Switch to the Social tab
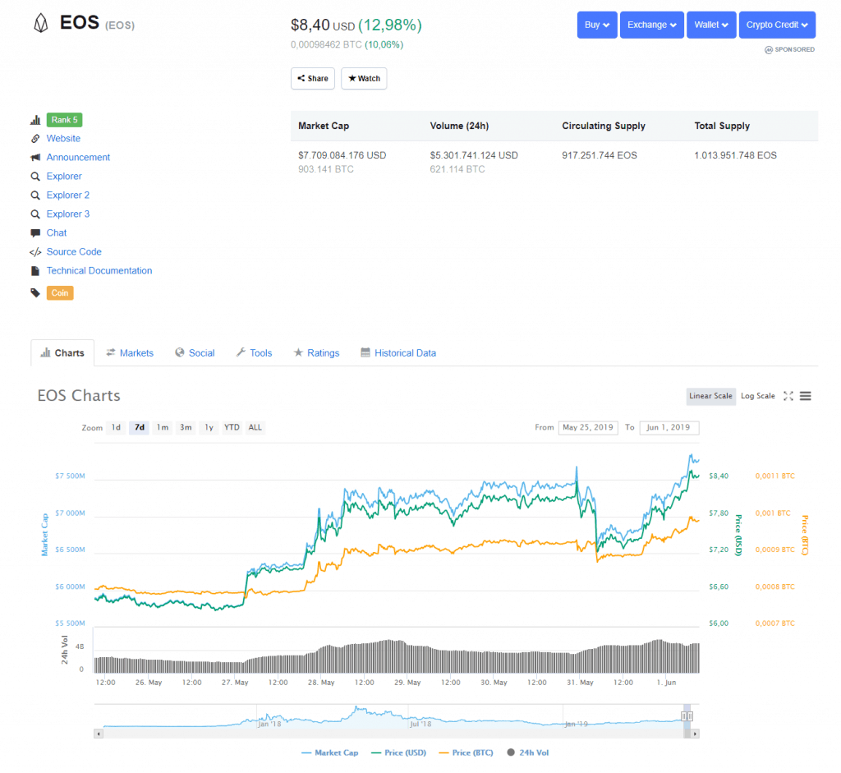Screen dimensions: 841x773 point(195,353)
